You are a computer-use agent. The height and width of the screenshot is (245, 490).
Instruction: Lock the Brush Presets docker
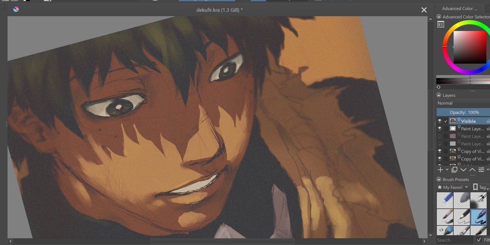pyautogui.click(x=439, y=179)
